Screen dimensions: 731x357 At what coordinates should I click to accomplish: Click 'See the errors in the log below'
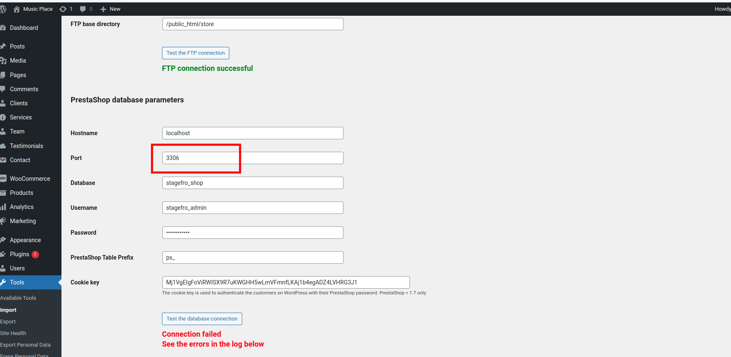[213, 344]
